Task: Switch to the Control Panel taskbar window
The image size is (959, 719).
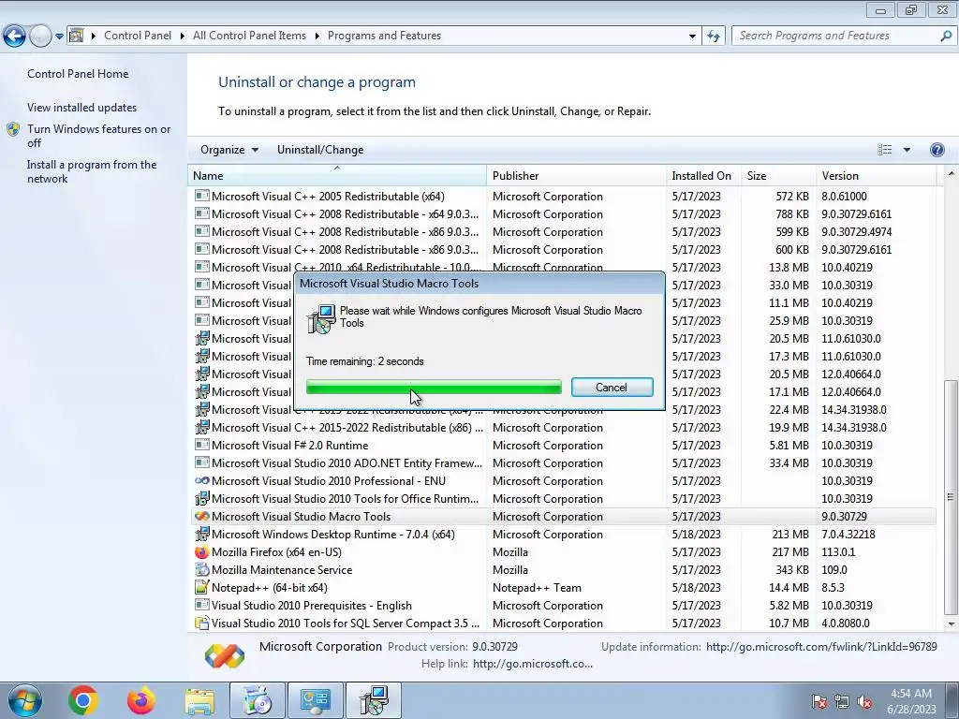Action: [x=316, y=700]
